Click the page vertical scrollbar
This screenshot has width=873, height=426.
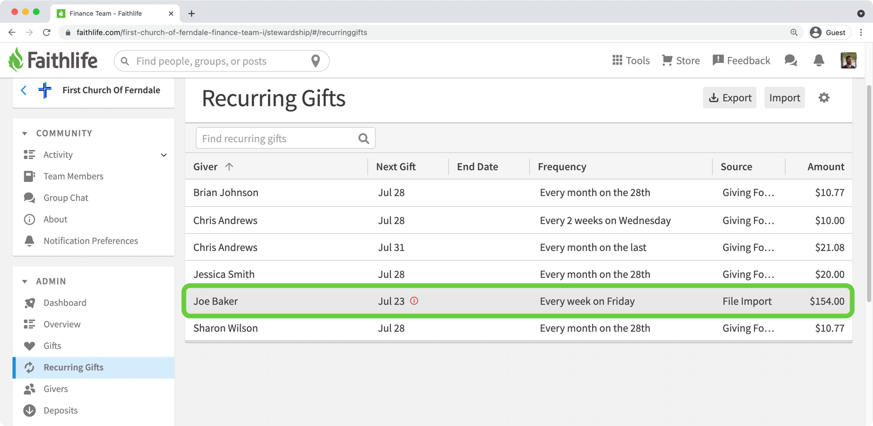[869, 194]
